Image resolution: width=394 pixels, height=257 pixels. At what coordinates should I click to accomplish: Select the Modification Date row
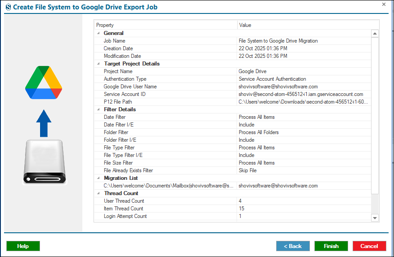pyautogui.click(x=233, y=56)
